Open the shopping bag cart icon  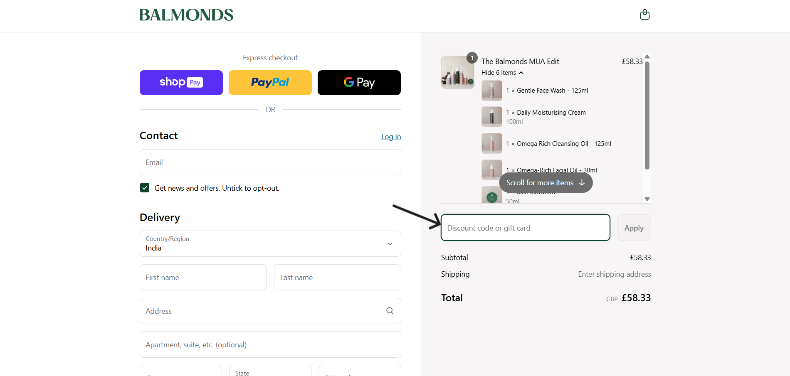pyautogui.click(x=644, y=15)
